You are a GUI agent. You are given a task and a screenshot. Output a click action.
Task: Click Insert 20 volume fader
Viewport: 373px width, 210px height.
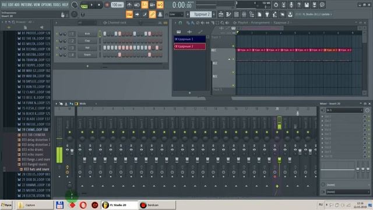(279, 160)
